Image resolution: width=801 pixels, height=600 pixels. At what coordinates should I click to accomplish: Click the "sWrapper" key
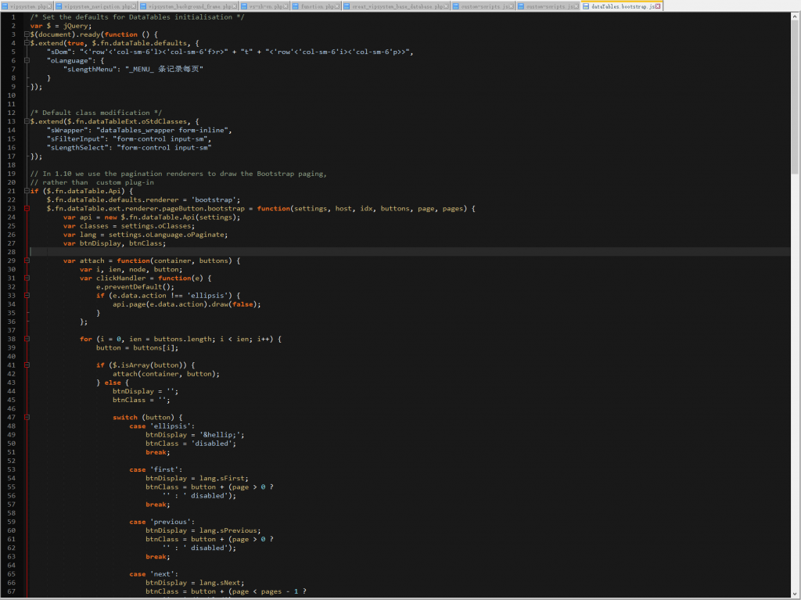[x=67, y=131]
